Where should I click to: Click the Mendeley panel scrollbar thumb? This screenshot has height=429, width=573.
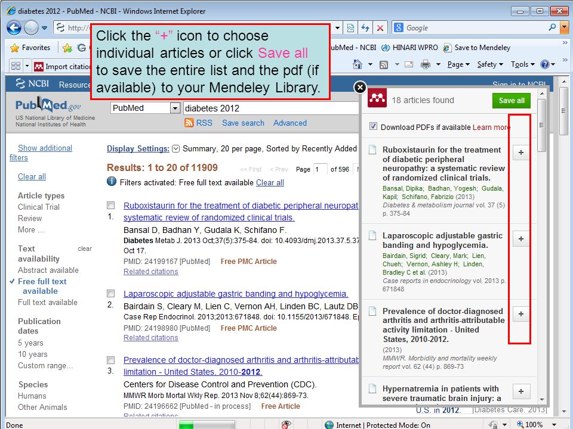[x=541, y=125]
